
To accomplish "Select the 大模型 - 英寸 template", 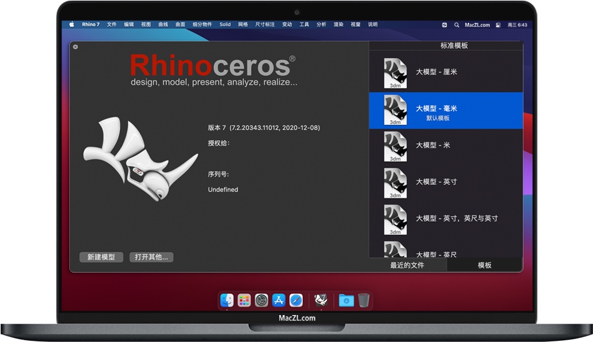I will click(x=446, y=183).
